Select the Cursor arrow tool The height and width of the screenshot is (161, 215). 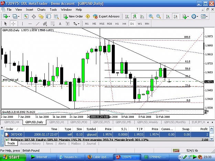(x=6, y=24)
